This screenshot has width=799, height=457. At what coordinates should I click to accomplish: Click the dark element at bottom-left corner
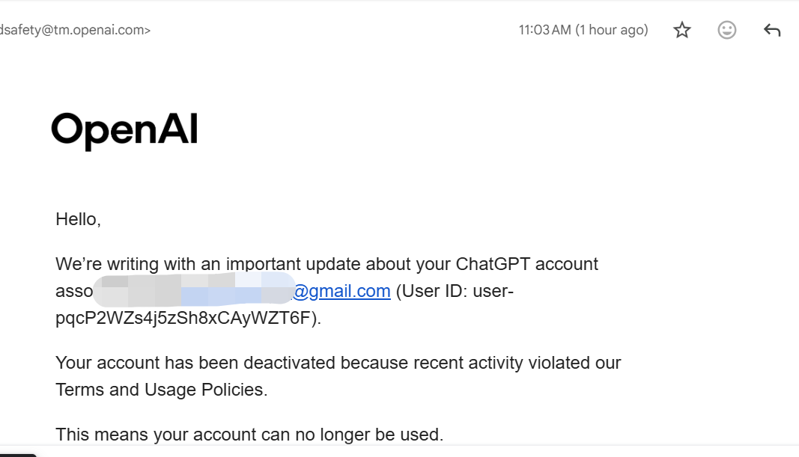point(18,455)
